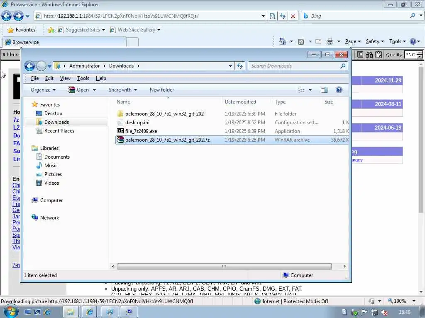Click Show Desktop quick launch icon
425x318 pixels.
pyautogui.click(x=27, y=312)
